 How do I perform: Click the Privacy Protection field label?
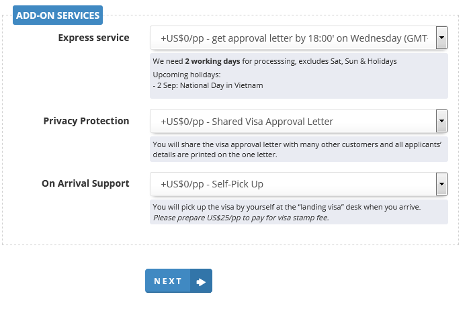[86, 121]
